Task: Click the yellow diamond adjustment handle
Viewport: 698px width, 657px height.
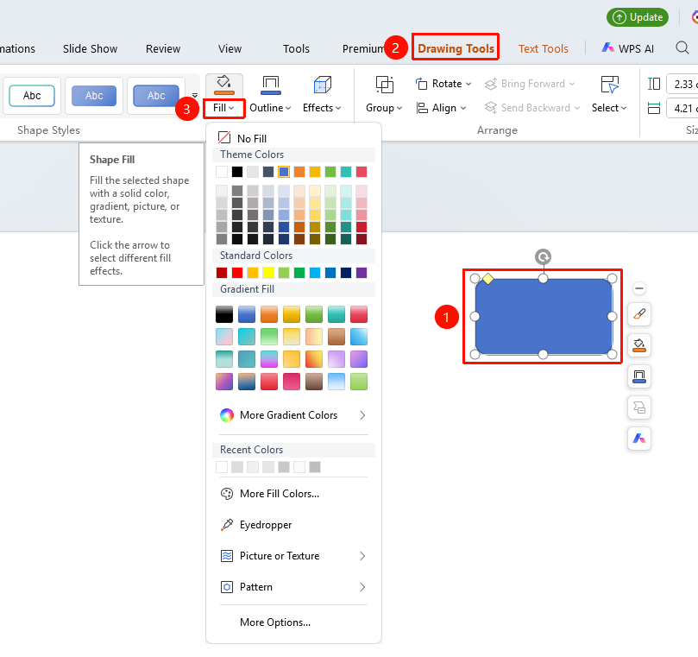Action: click(487, 279)
